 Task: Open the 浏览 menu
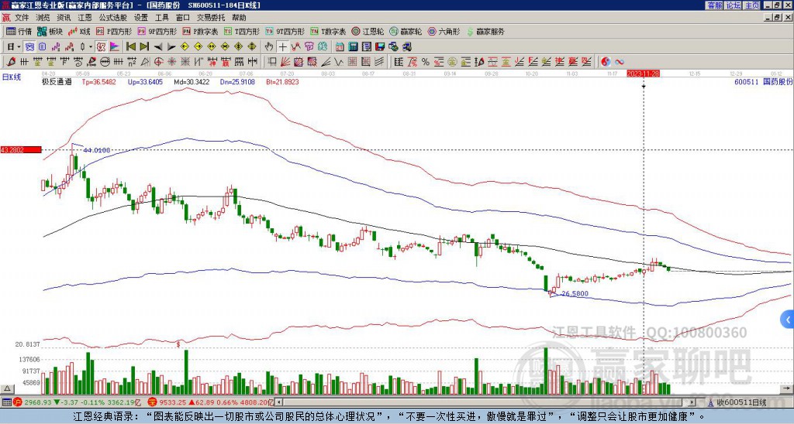pyautogui.click(x=43, y=18)
